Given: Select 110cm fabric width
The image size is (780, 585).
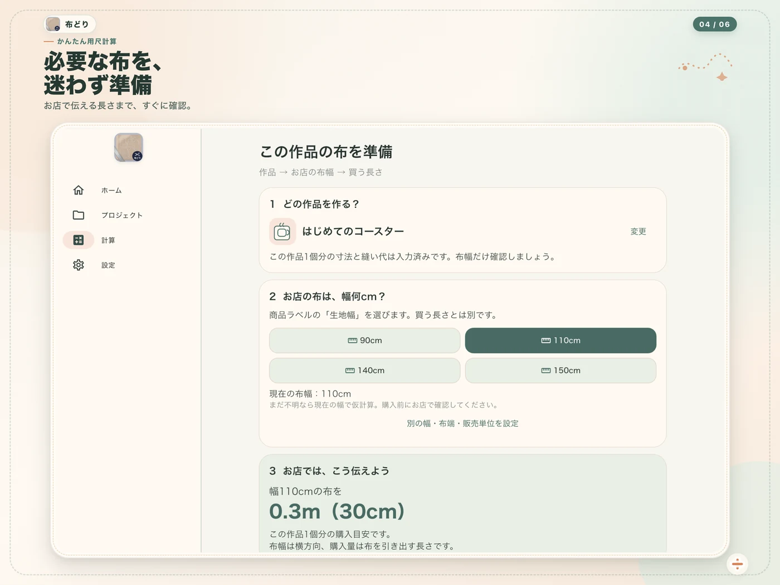Looking at the screenshot, I should point(560,340).
